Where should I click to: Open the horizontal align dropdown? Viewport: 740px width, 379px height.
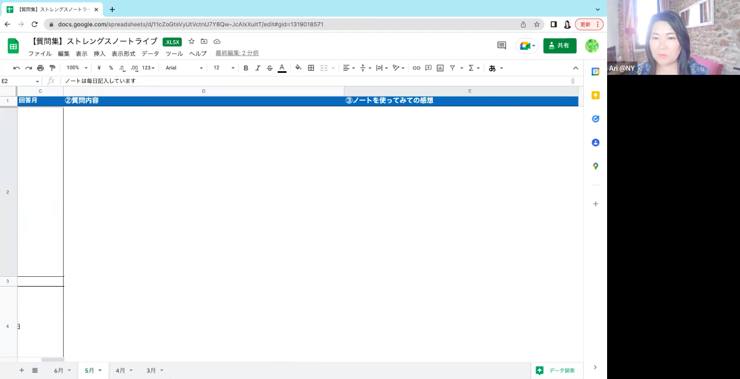(349, 68)
